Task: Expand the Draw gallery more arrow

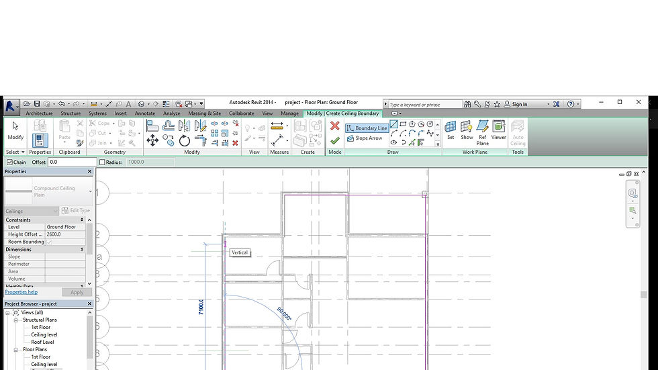Action: pyautogui.click(x=438, y=144)
